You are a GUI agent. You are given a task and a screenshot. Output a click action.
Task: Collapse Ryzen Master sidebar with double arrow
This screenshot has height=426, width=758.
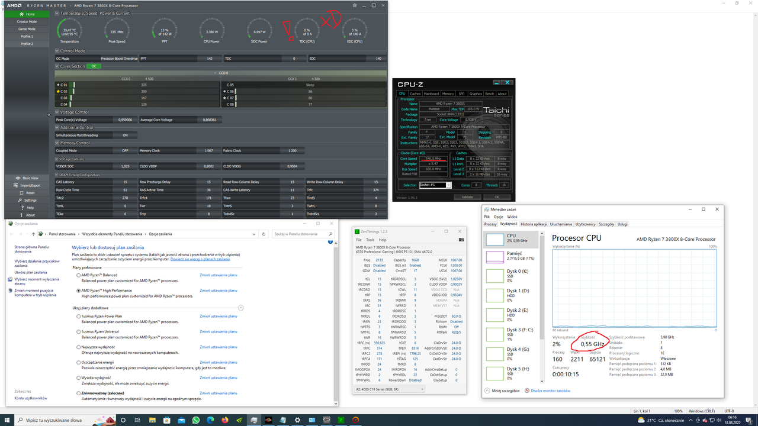click(x=50, y=114)
